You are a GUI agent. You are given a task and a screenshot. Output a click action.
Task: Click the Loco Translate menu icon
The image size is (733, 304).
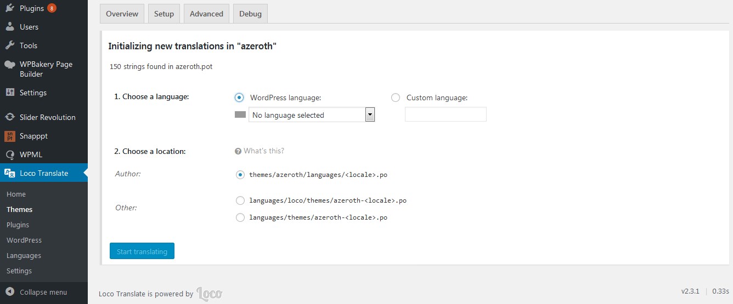click(x=10, y=173)
